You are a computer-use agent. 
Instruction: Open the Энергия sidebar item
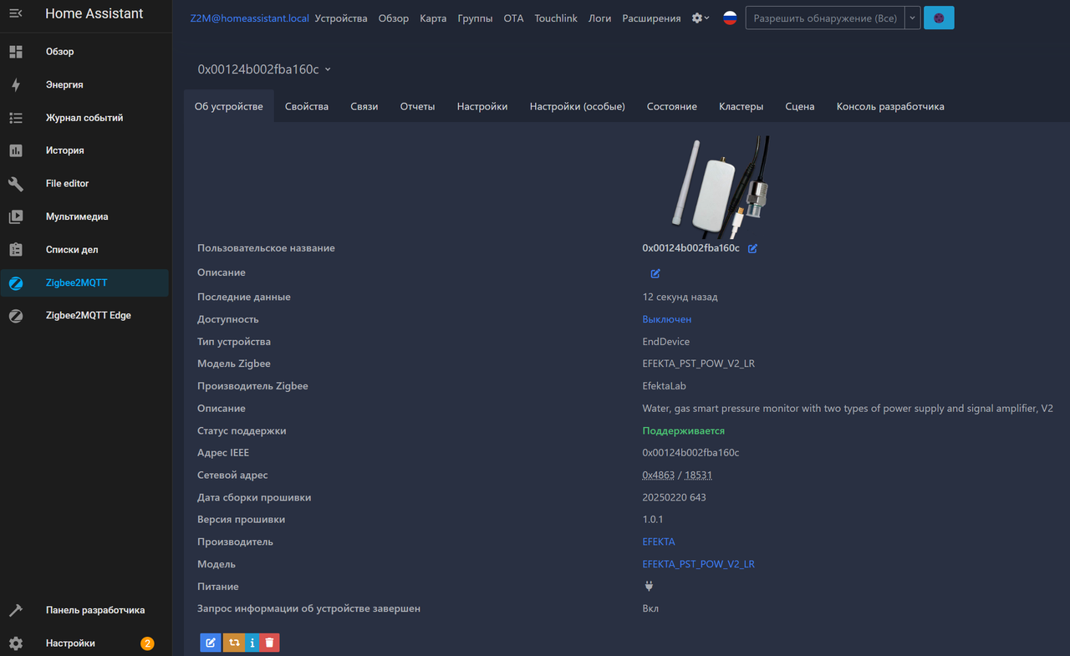(x=85, y=84)
